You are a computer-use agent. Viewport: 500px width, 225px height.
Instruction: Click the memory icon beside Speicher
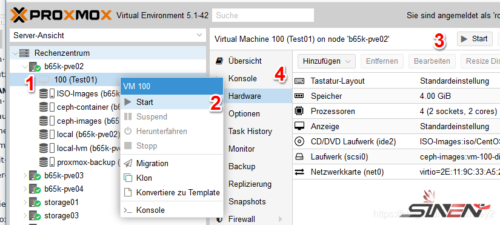(x=299, y=96)
